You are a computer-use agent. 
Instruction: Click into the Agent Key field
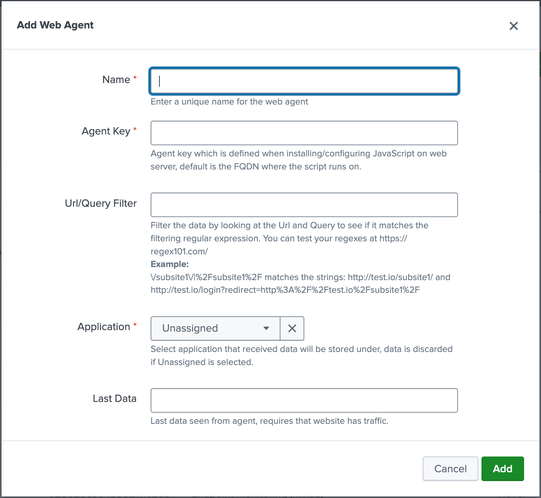[304, 133]
